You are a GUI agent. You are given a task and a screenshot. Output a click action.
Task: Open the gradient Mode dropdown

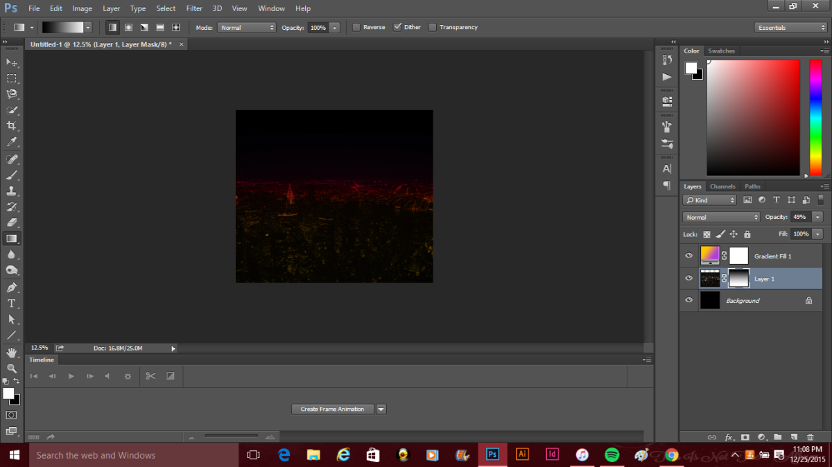point(247,28)
